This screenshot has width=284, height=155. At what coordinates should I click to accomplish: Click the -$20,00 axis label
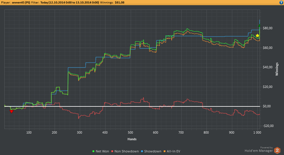click(268, 126)
